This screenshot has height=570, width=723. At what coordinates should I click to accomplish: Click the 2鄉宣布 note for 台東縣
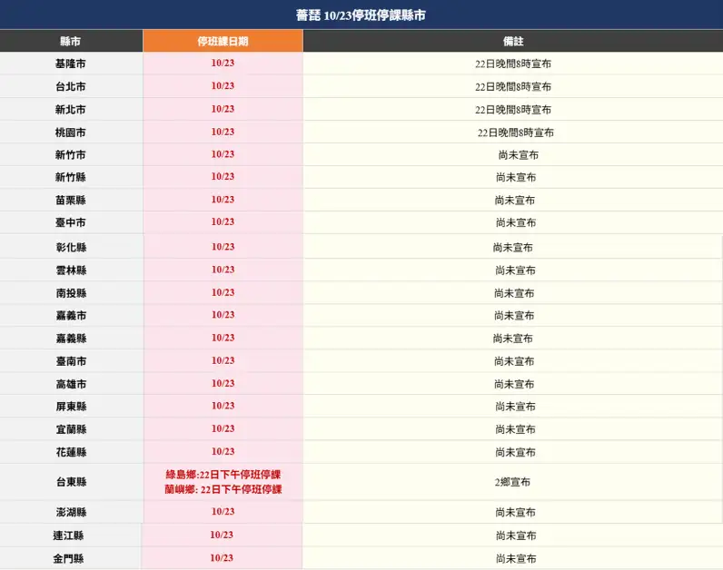point(512,482)
